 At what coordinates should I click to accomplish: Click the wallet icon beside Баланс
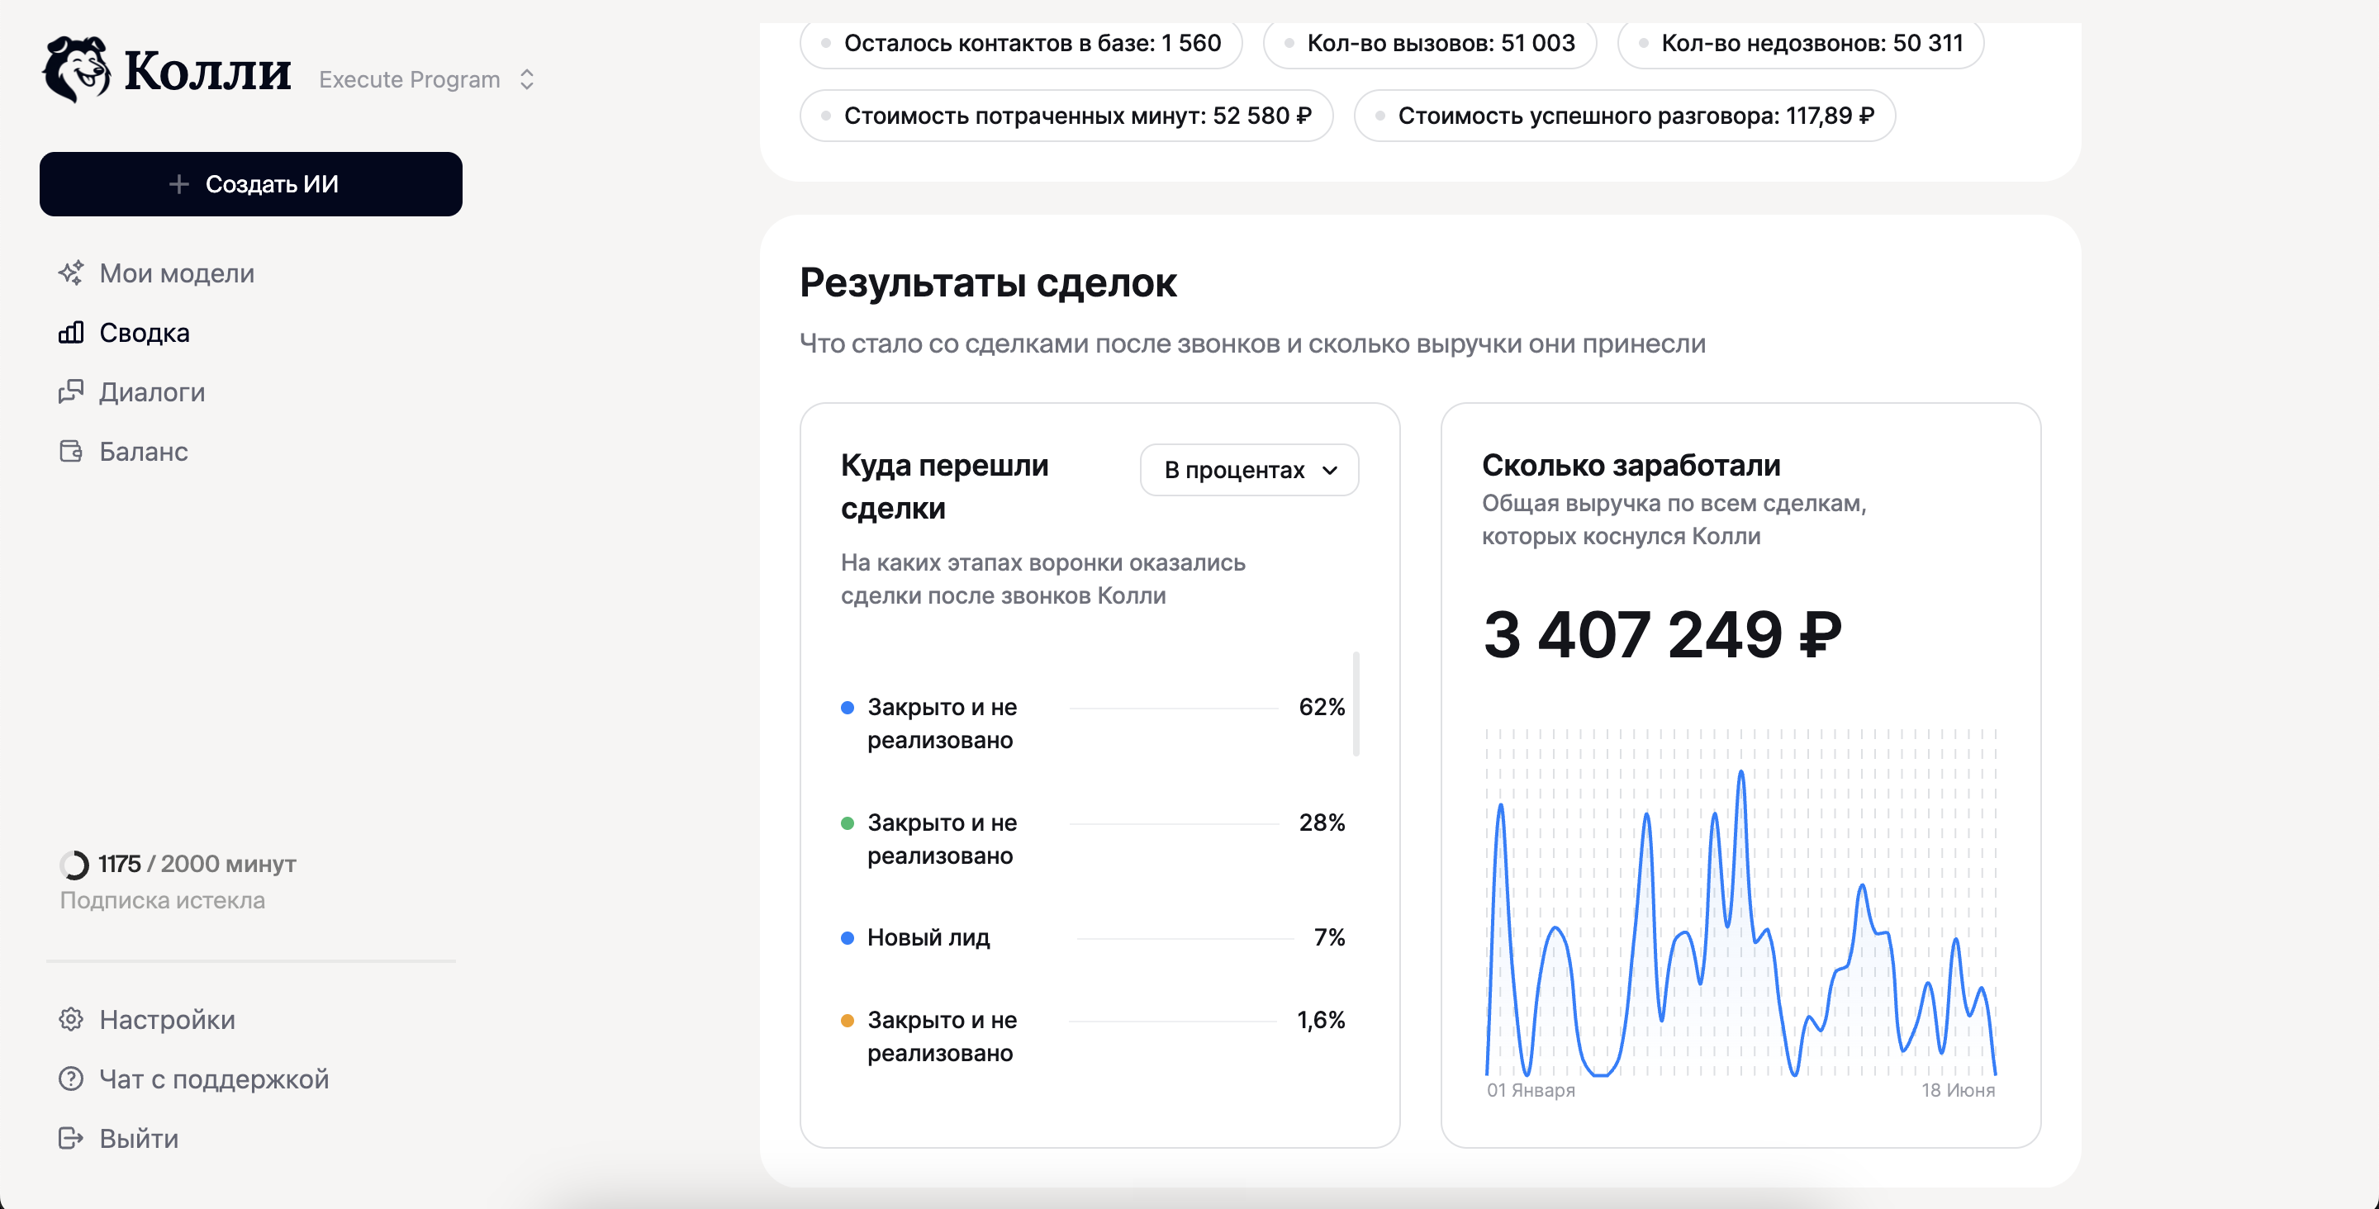click(71, 452)
